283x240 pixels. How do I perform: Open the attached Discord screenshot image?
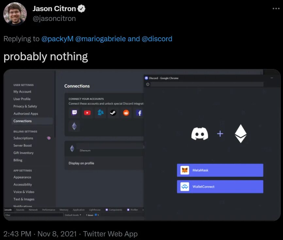coord(142,145)
